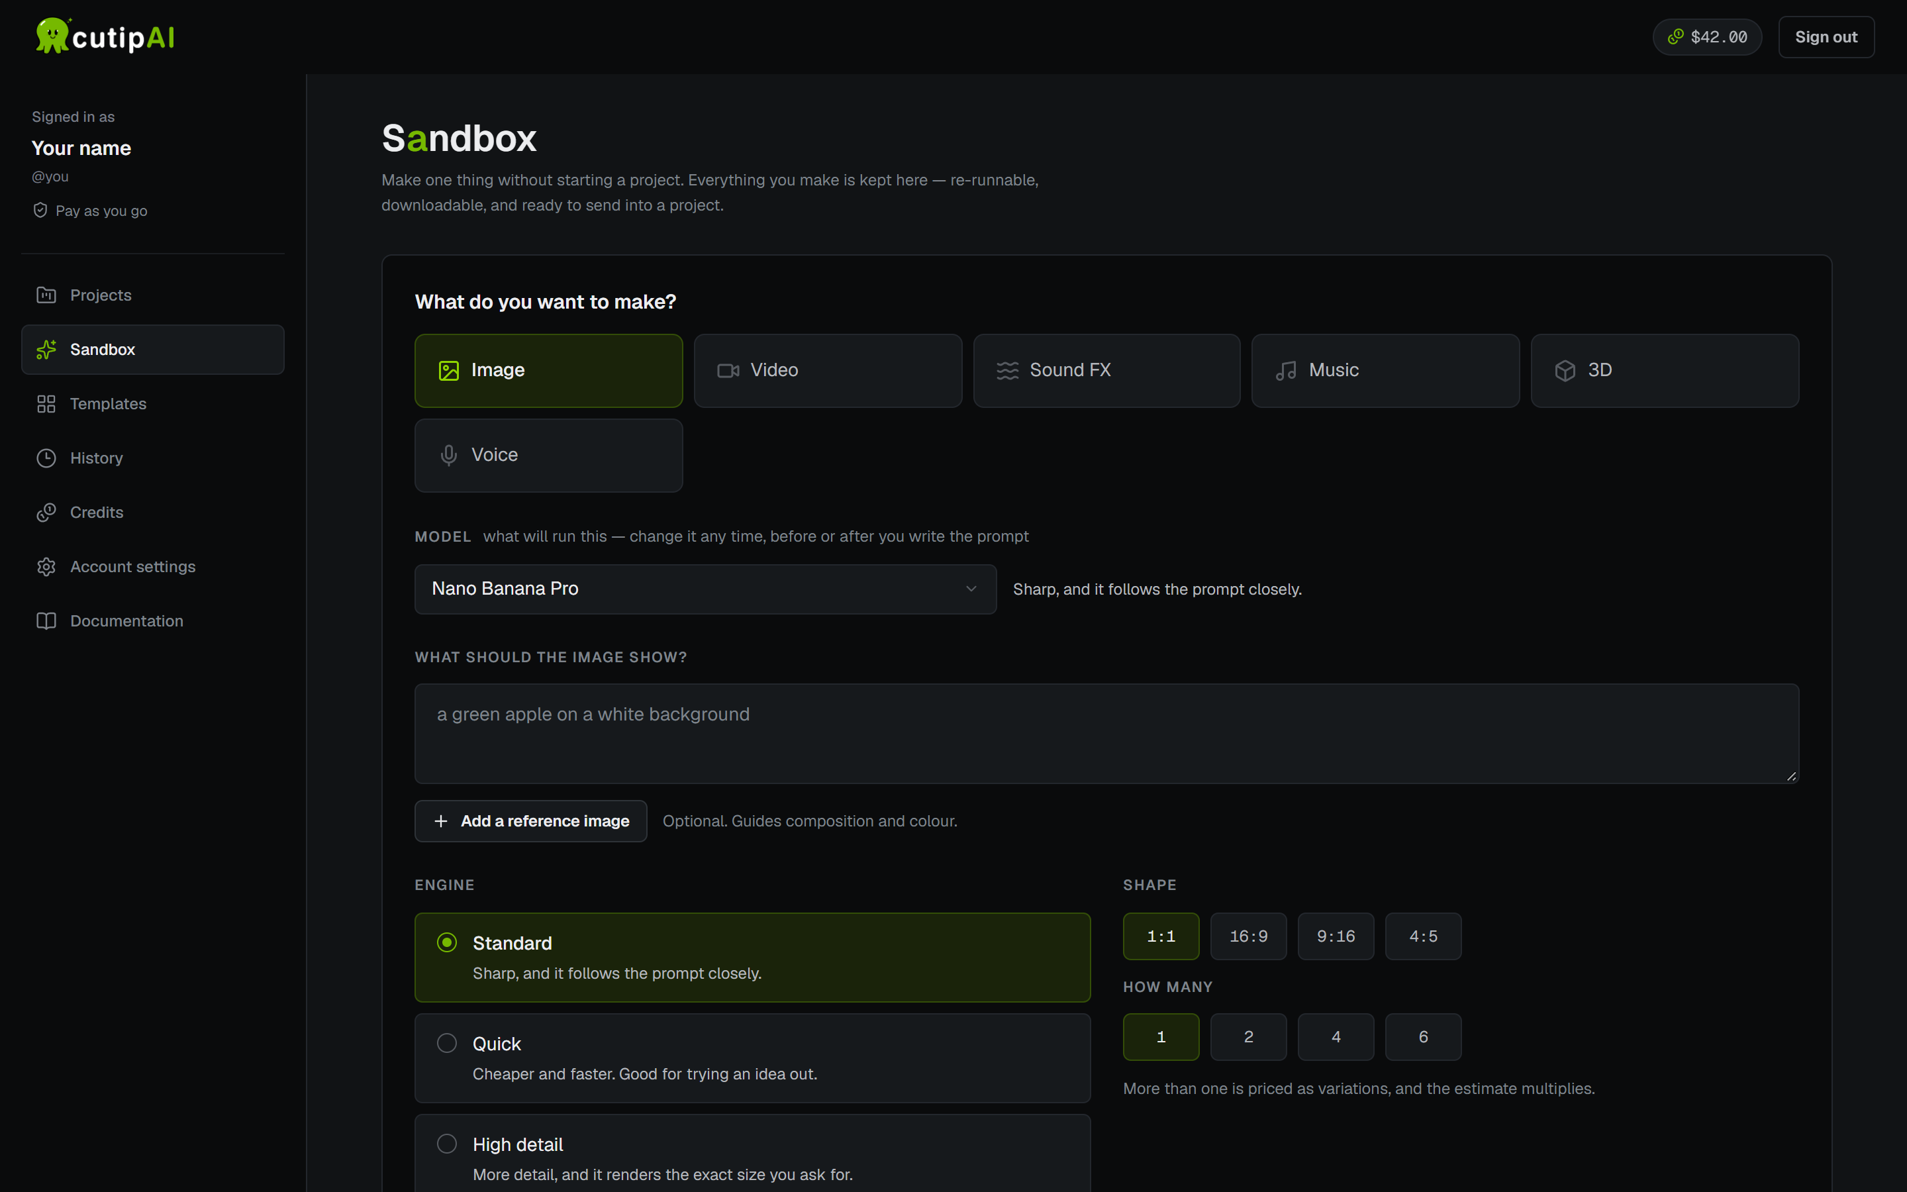
Task: Click the cutipAI octopus logo
Action: click(53, 36)
